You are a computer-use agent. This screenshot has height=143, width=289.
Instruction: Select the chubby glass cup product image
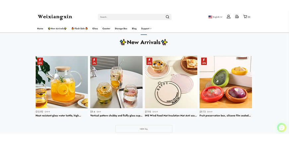tap(116, 82)
